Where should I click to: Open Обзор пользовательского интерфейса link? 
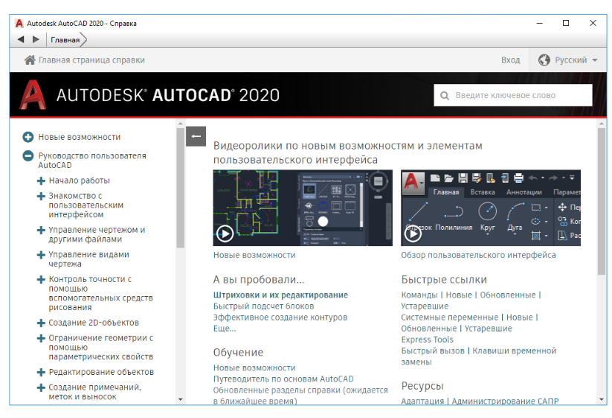tap(478, 255)
